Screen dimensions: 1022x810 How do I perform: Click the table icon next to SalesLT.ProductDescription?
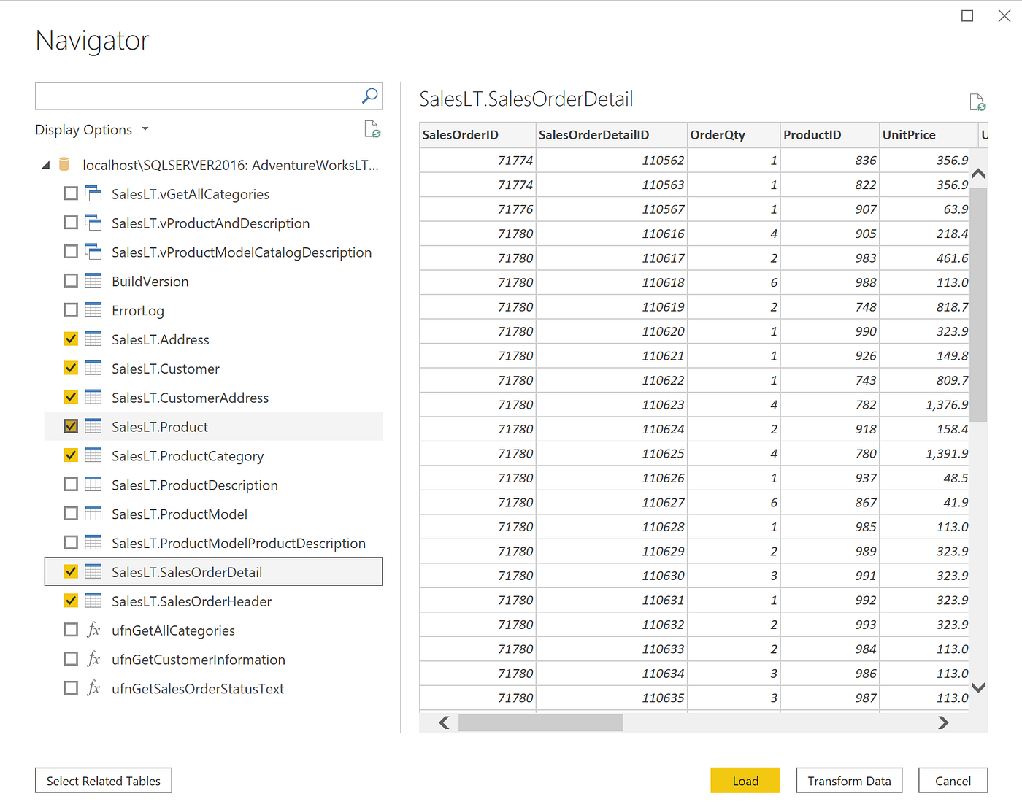[x=93, y=485]
